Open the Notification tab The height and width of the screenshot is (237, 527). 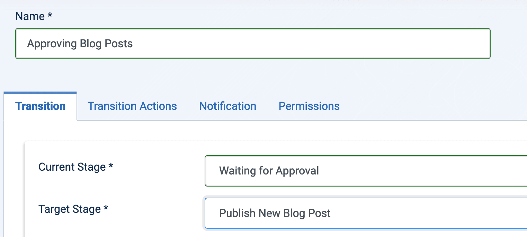point(227,106)
